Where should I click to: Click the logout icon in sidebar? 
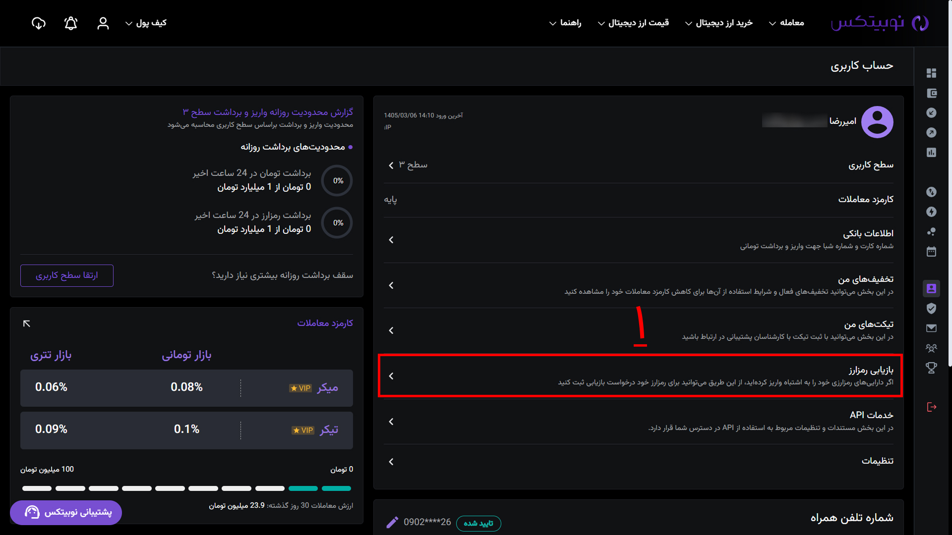click(x=931, y=407)
